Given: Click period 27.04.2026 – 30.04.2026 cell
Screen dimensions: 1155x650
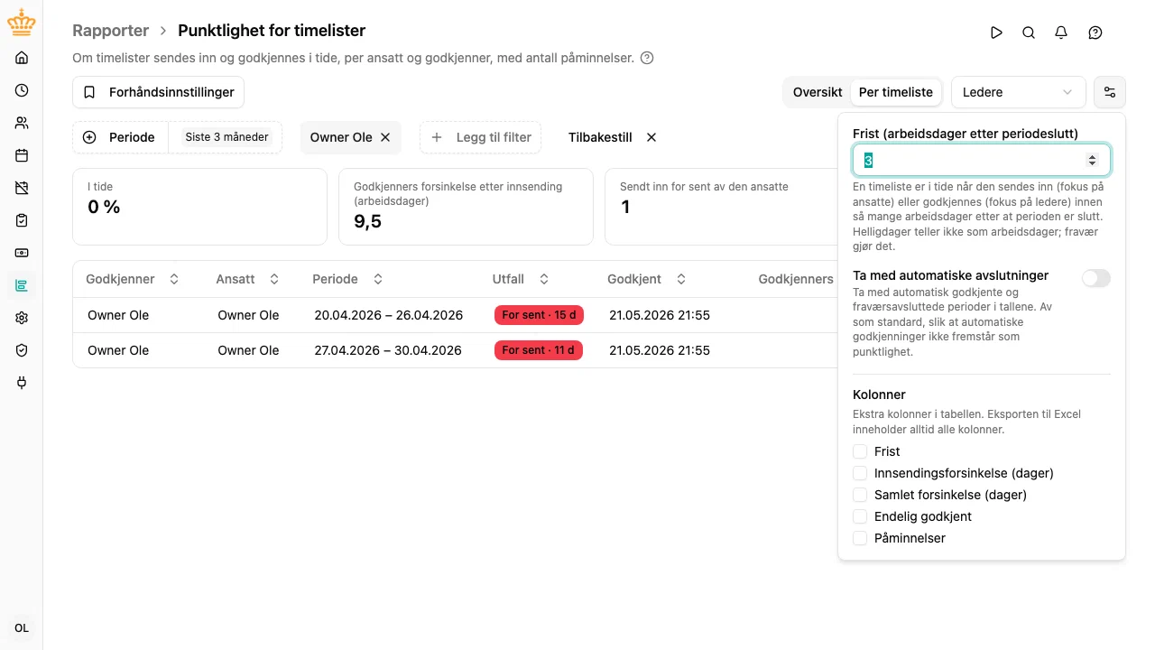Looking at the screenshot, I should [388, 350].
